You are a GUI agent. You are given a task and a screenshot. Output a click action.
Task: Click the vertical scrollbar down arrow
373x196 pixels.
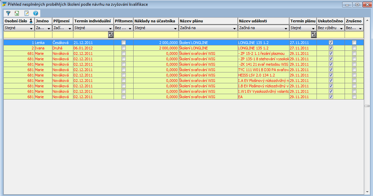[x=367, y=191]
